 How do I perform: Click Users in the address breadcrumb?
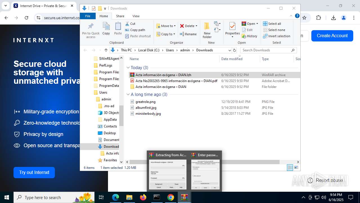click(170, 50)
